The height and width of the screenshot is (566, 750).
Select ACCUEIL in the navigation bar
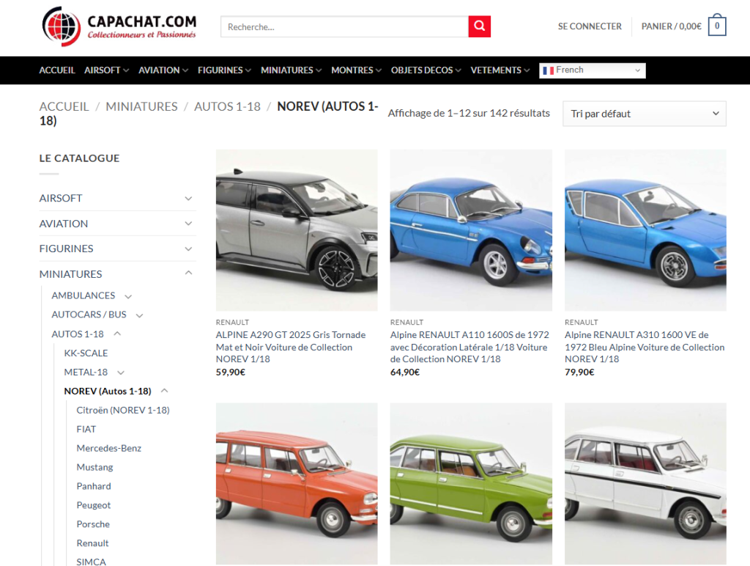[x=57, y=70]
